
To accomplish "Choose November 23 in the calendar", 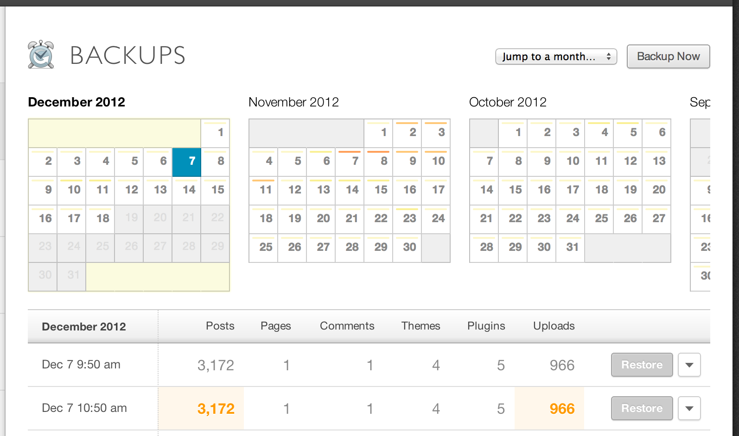I will (x=408, y=219).
